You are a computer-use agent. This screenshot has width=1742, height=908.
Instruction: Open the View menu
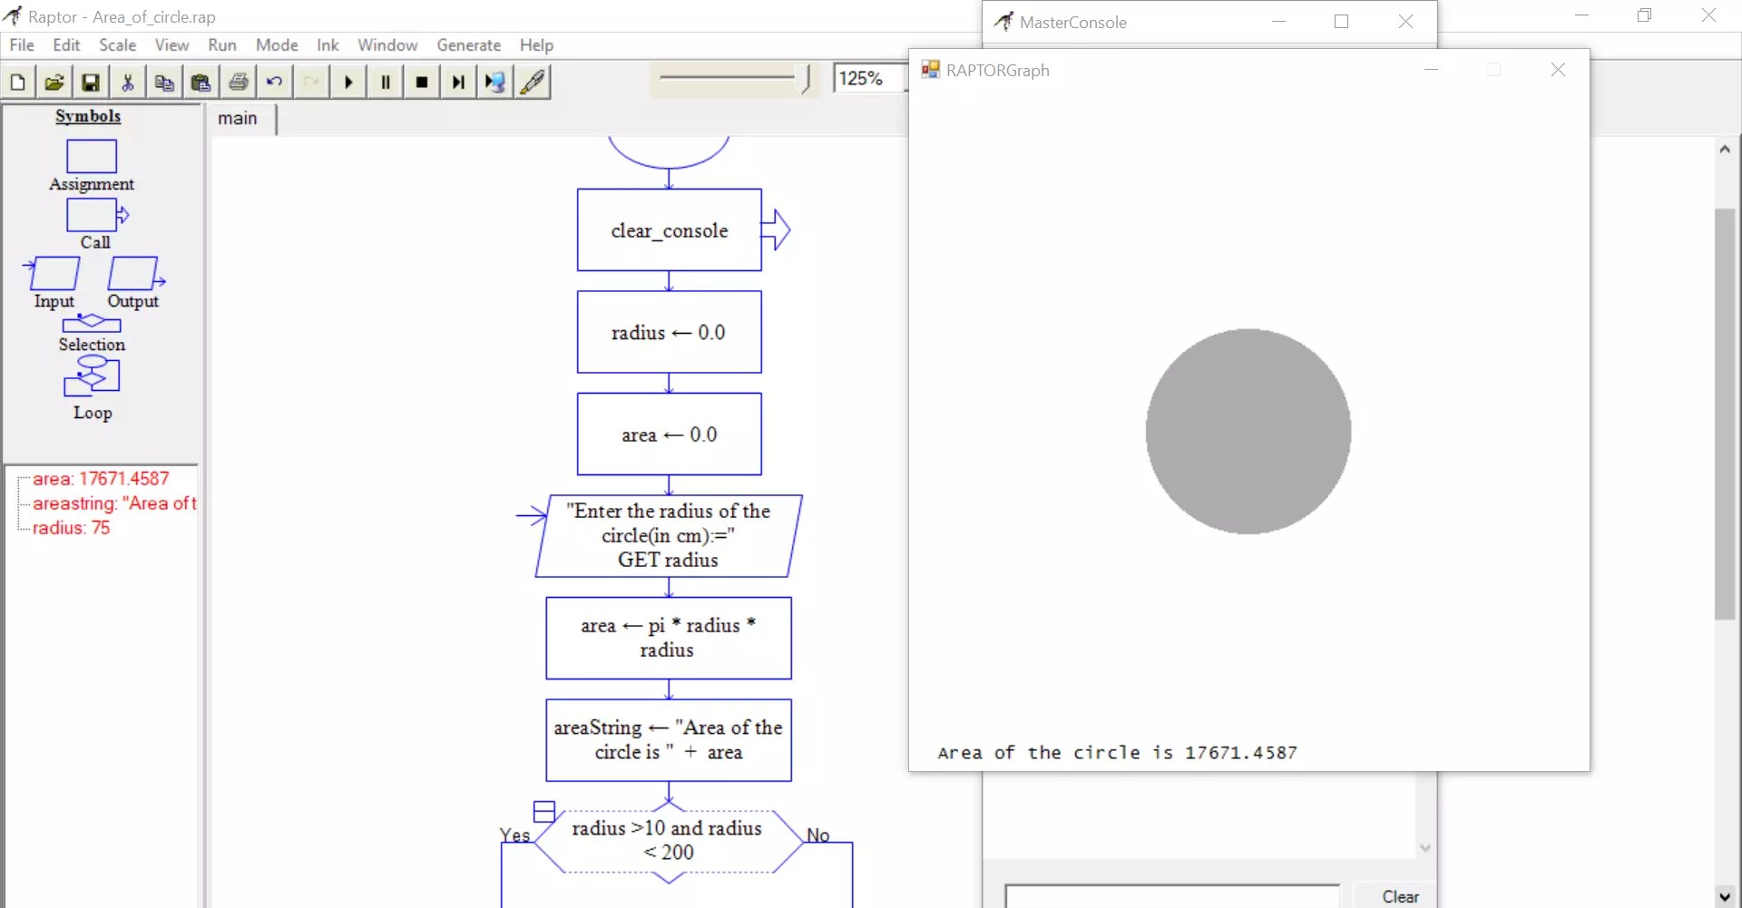[x=171, y=45]
